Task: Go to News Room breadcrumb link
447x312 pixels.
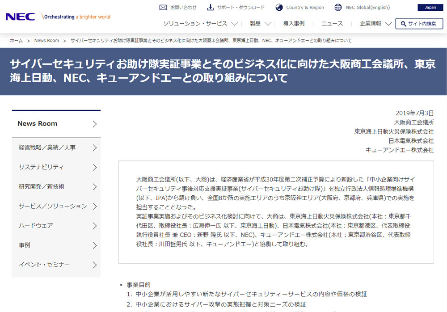Action: point(47,41)
